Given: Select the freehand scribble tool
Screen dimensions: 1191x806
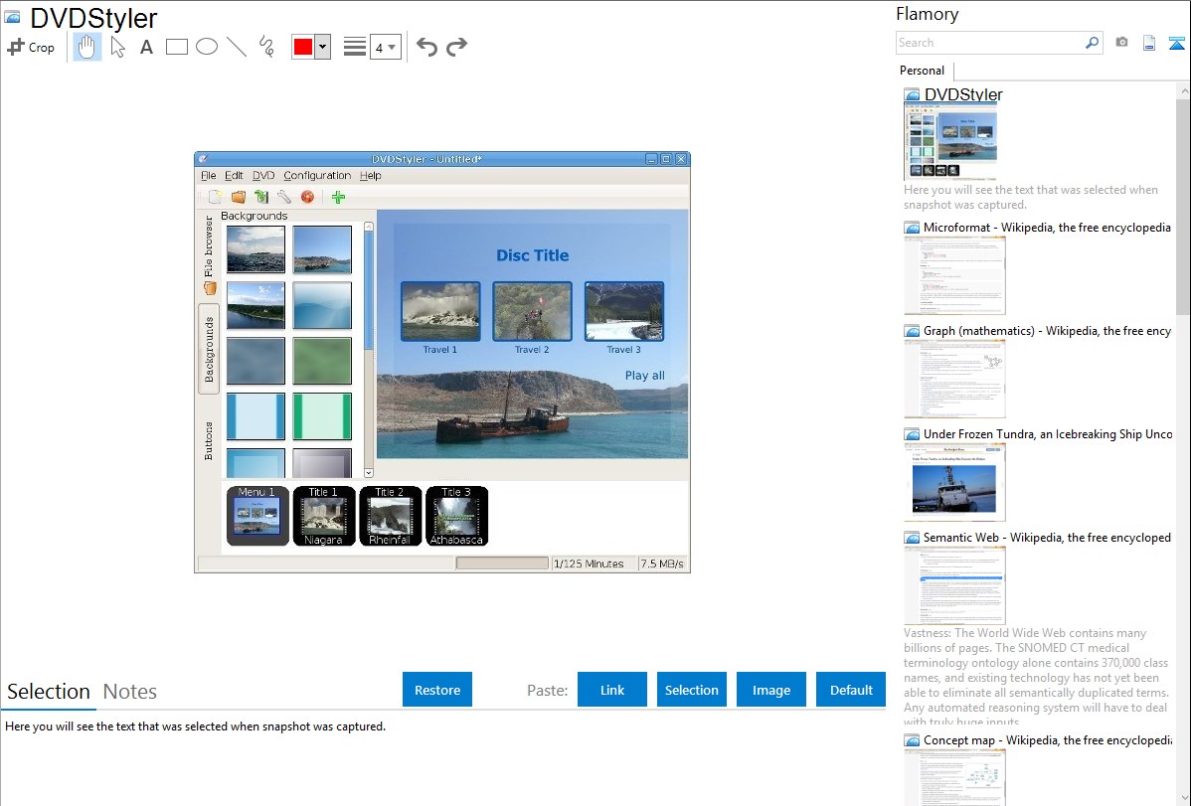Looking at the screenshot, I should click(x=266, y=47).
